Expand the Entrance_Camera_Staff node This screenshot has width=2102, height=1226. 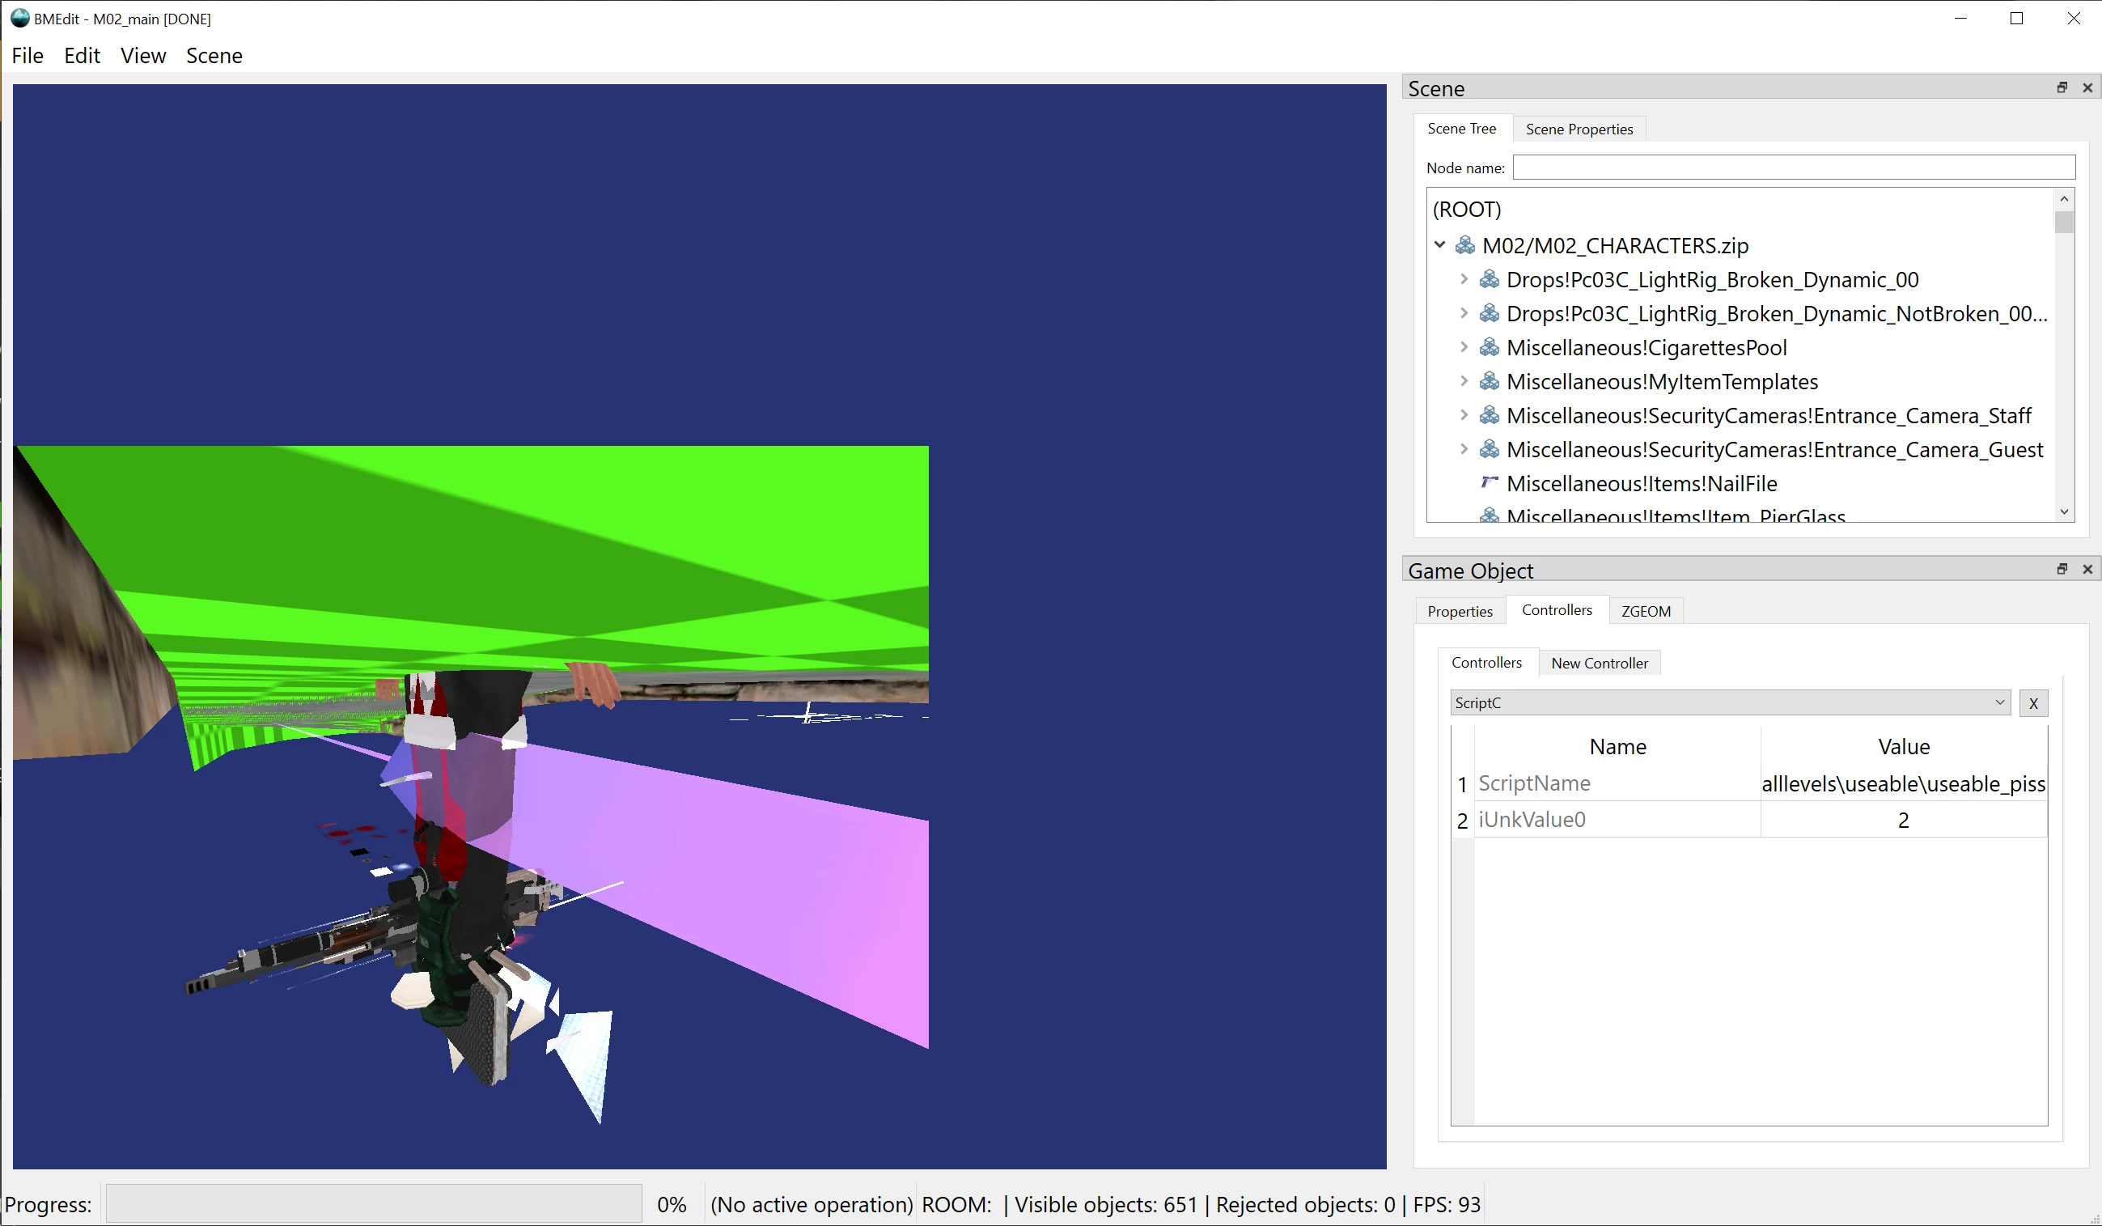(x=1464, y=415)
